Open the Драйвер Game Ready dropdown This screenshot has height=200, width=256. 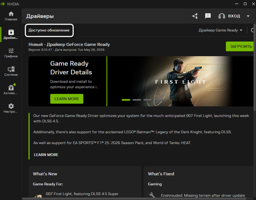[220, 30]
